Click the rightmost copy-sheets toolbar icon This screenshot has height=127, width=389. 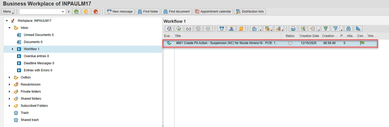pyautogui.click(x=358, y=29)
